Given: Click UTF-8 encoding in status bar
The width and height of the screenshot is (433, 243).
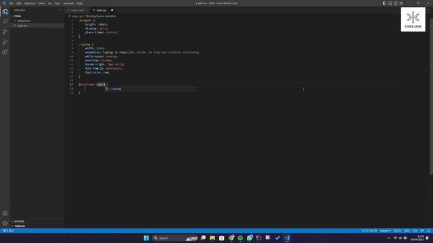Looking at the screenshot, I should [x=397, y=231].
